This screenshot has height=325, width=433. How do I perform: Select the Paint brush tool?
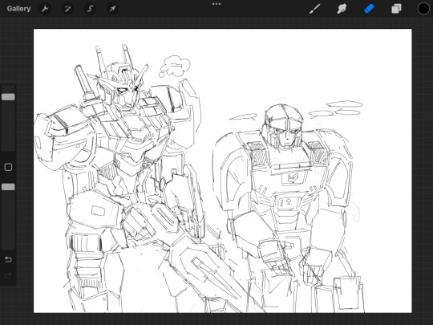[x=315, y=9]
